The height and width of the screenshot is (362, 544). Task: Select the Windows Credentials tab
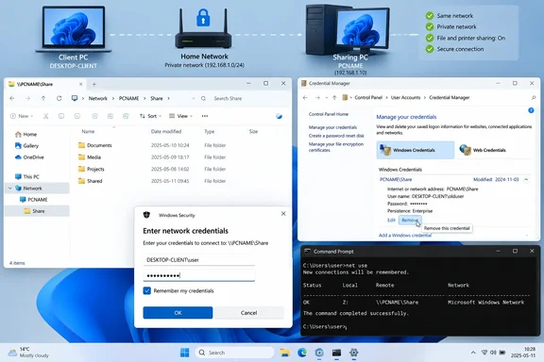(x=416, y=150)
